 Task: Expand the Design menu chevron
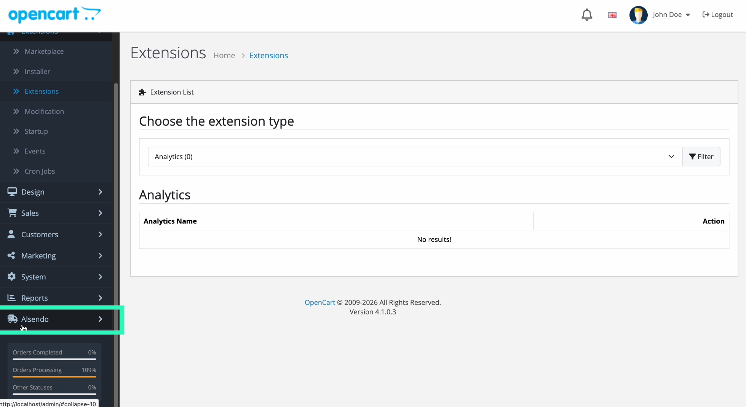pyautogui.click(x=100, y=192)
